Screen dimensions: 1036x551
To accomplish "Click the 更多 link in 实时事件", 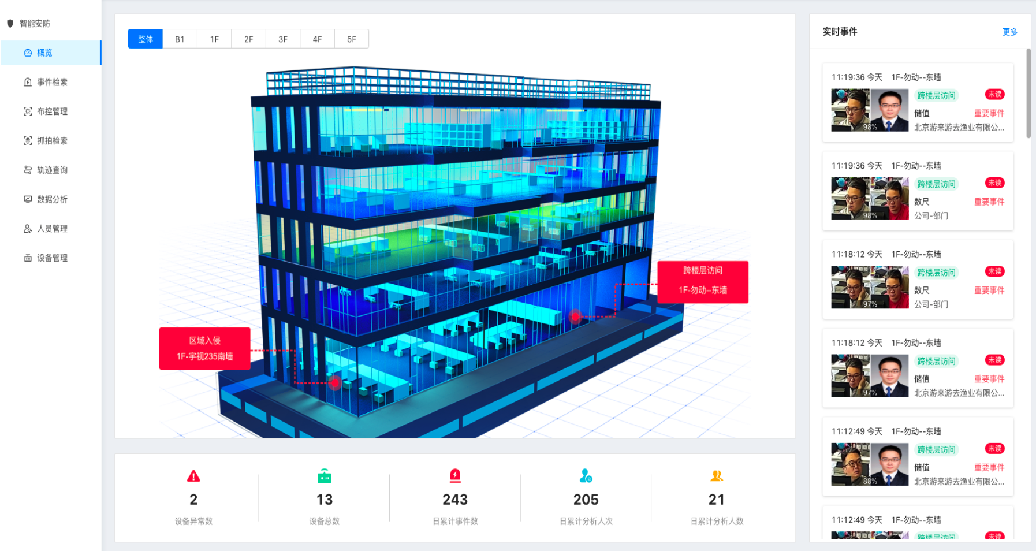I will pos(1009,32).
